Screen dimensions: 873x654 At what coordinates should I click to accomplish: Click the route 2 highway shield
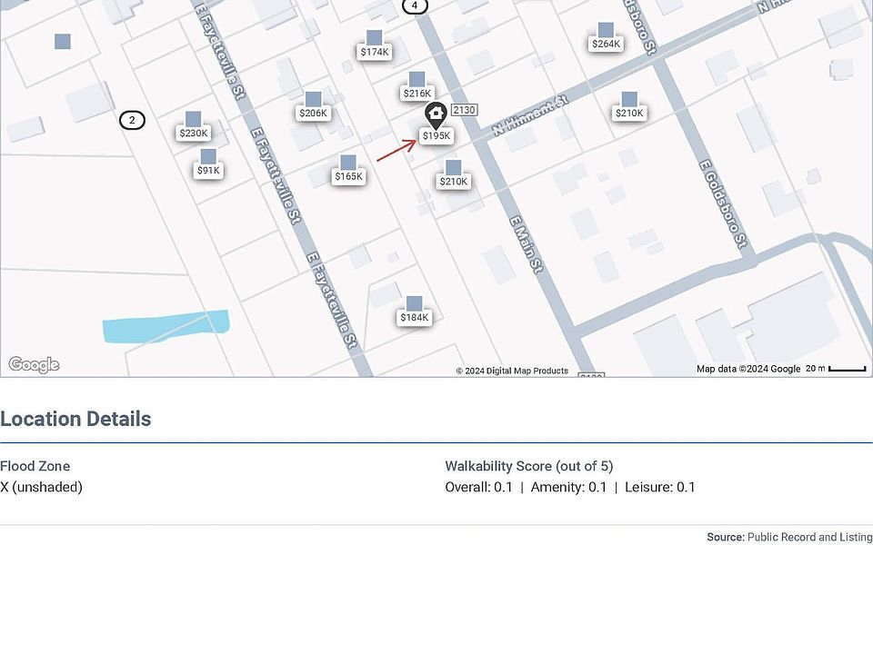pos(132,120)
